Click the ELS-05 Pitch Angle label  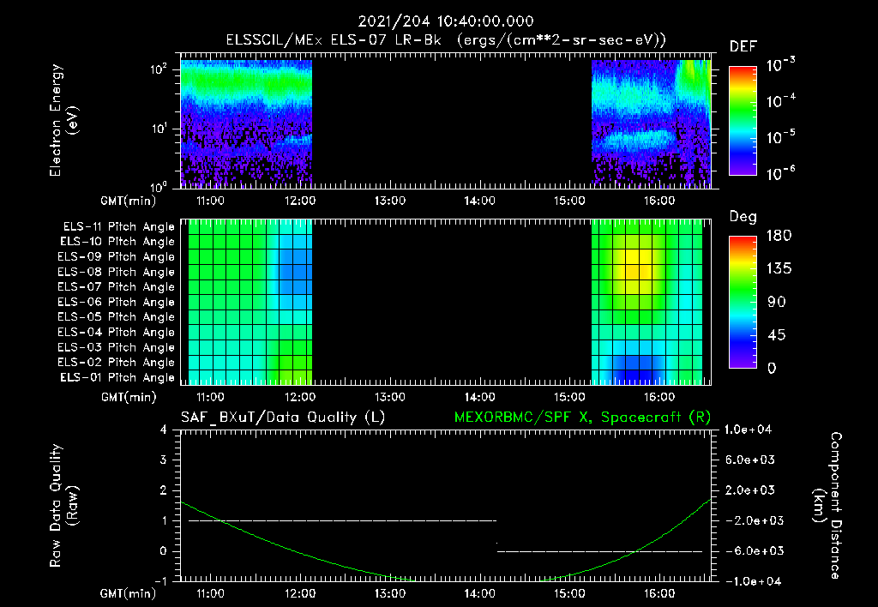click(117, 317)
